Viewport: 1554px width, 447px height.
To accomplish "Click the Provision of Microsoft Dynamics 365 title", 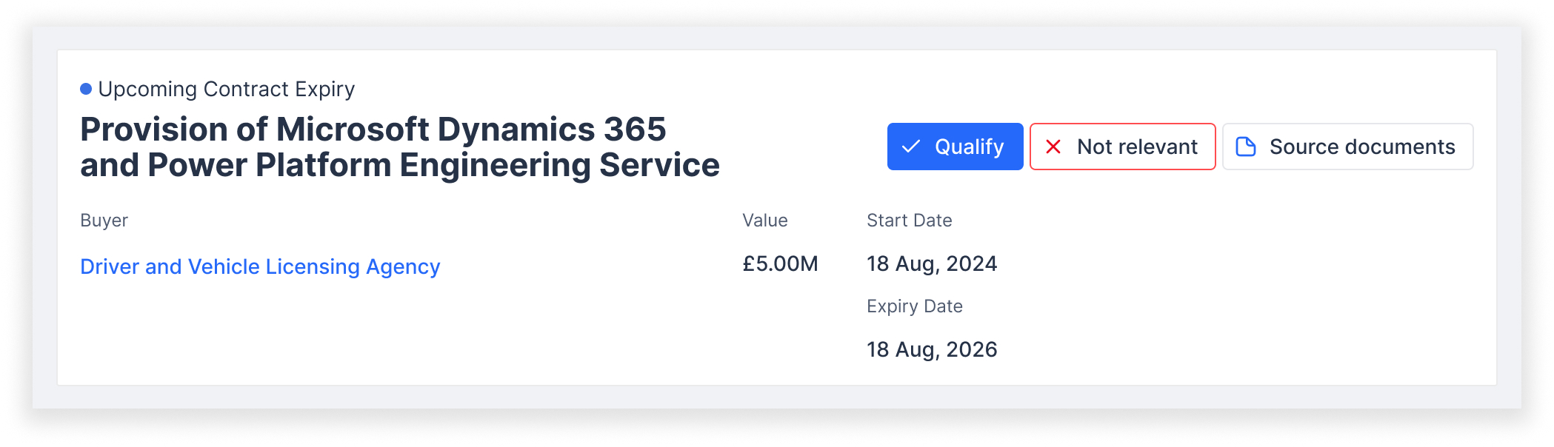I will pyautogui.click(x=400, y=147).
